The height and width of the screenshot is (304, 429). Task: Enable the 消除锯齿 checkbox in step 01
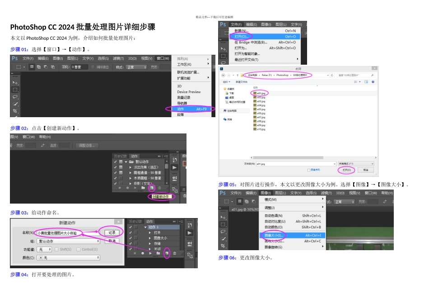coord(93,67)
